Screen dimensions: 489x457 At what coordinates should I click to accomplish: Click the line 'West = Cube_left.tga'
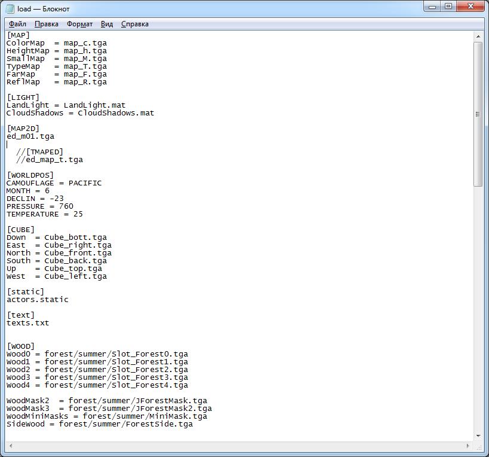[x=57, y=277]
